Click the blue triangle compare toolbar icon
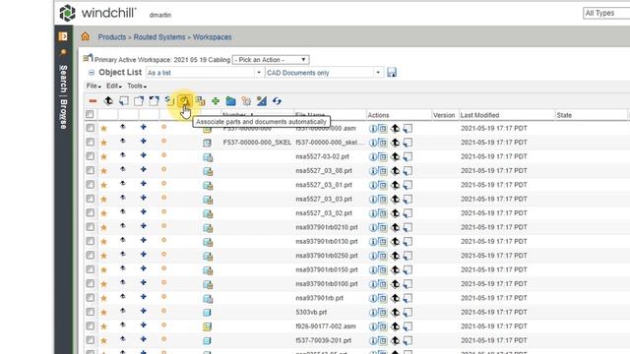Viewport: 630px width, 354px height. pyautogui.click(x=262, y=101)
